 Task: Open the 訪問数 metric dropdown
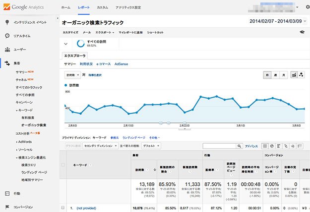[x=72, y=75]
